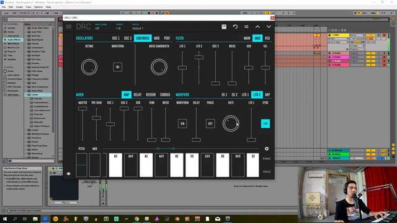Open File Explorer from the taskbar
This screenshot has height=223, width=397.
click(x=35, y=219)
